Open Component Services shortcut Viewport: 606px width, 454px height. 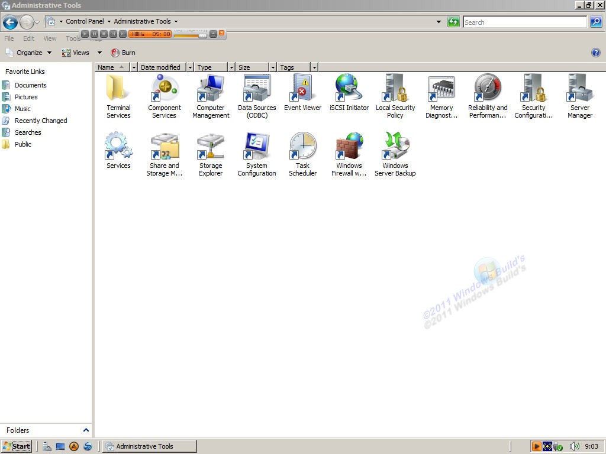165,96
